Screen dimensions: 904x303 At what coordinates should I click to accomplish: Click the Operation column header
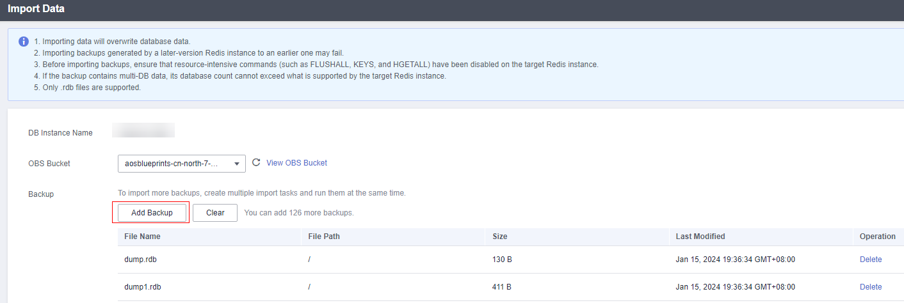tap(877, 237)
